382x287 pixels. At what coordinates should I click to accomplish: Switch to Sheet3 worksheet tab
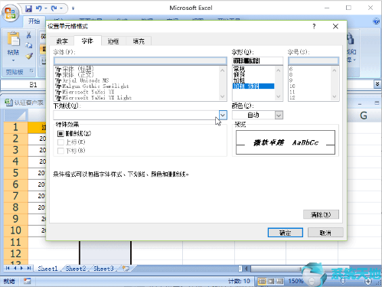(x=103, y=269)
